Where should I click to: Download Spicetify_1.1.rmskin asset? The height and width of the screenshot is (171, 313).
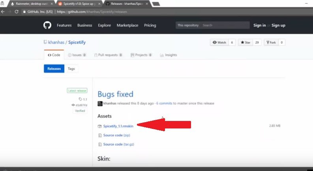pos(118,126)
